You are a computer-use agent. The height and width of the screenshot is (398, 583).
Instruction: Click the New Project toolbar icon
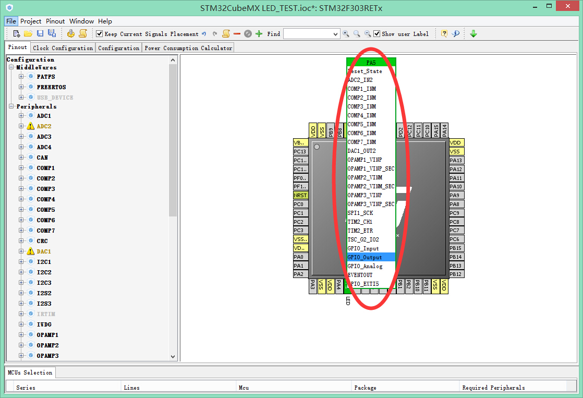(16, 34)
